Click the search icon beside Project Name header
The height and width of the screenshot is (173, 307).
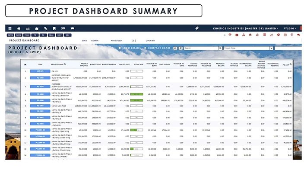coord(65,64)
